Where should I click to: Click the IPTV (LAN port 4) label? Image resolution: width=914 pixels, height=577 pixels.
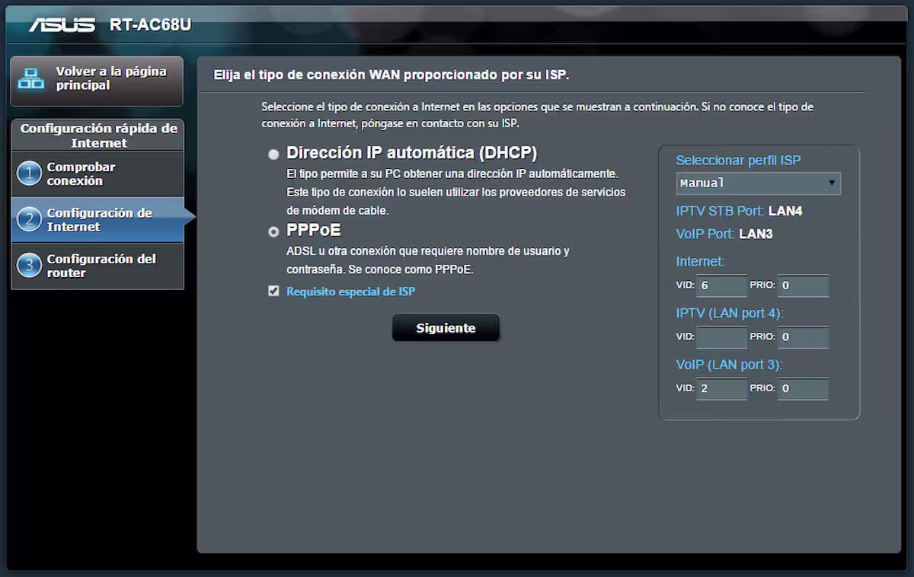tap(730, 313)
